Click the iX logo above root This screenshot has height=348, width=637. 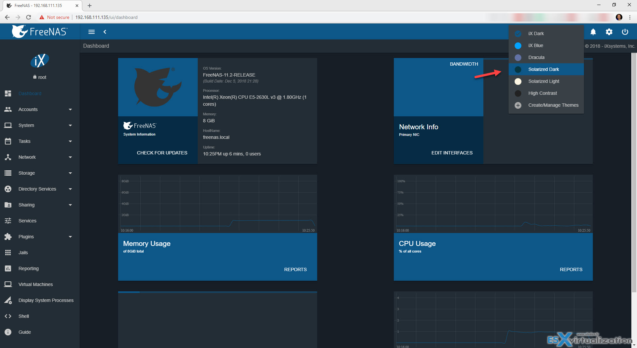40,61
